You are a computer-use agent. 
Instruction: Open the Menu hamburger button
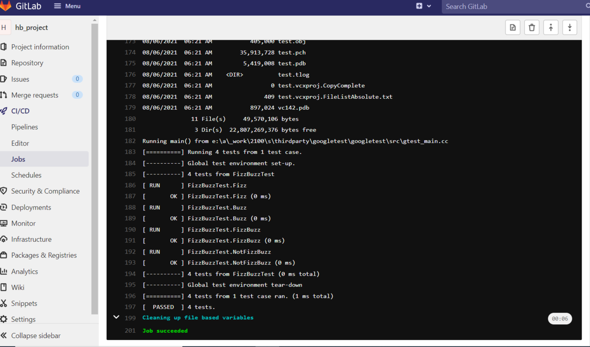[x=67, y=6]
